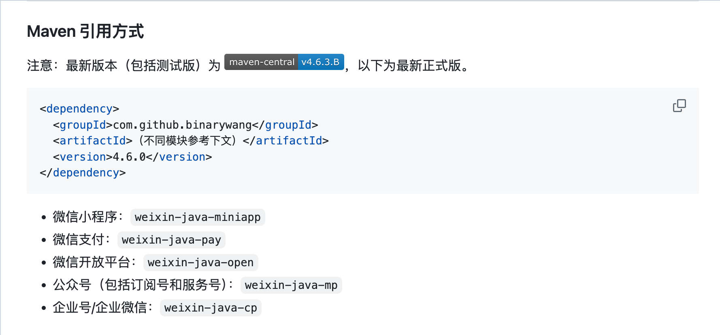Image resolution: width=720 pixels, height=335 pixels.
Task: Click the 微信小程序 list item text
Action: click(85, 217)
